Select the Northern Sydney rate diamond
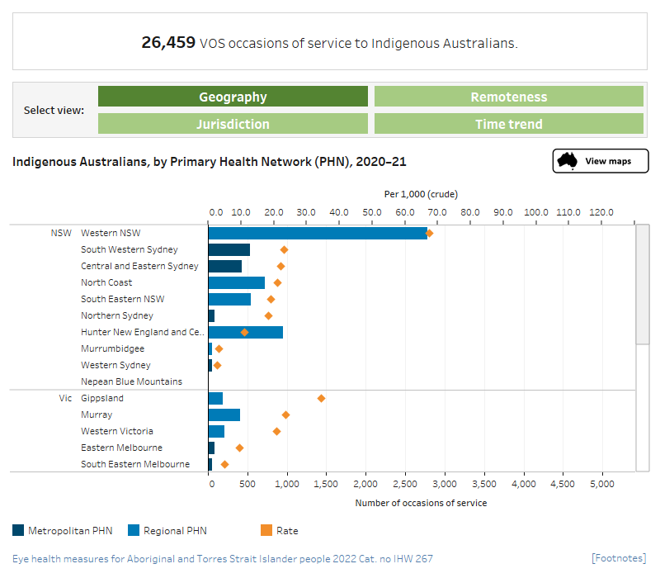Viewport: 660px width, 578px height. click(268, 315)
